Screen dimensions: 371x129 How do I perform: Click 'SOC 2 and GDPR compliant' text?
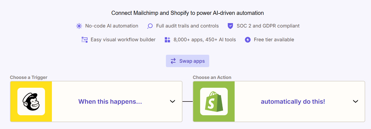[x=268, y=26]
